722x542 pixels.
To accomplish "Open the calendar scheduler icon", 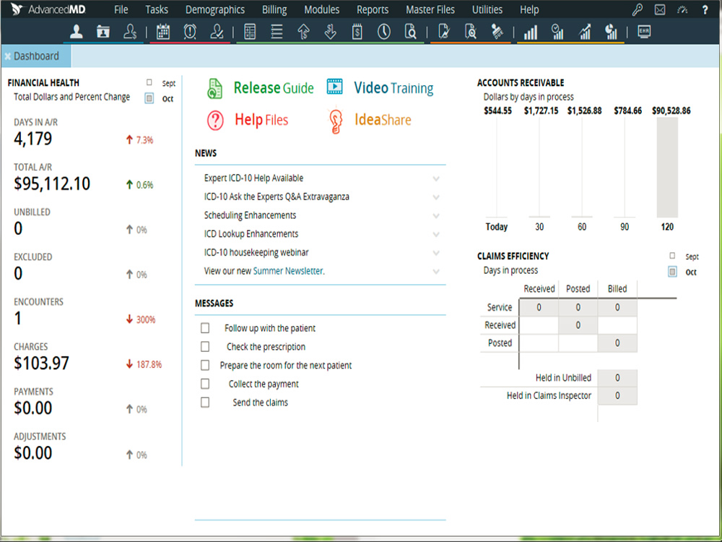I will [x=163, y=32].
